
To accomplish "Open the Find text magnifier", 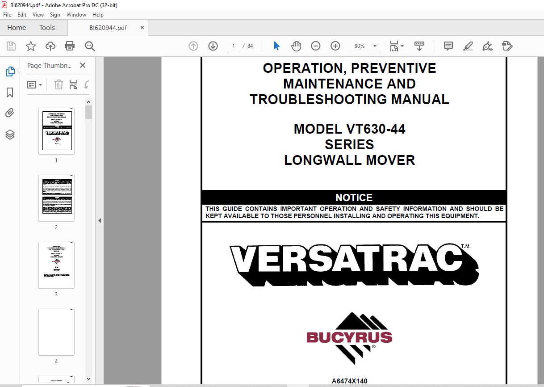I will [x=90, y=46].
